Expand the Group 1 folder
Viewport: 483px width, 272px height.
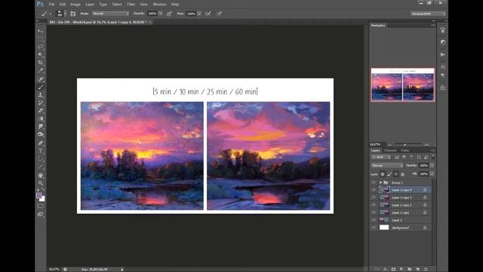pos(380,183)
